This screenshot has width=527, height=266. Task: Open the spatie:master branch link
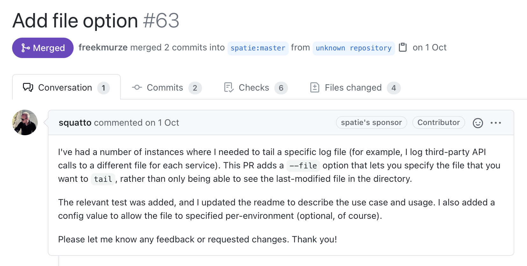click(258, 48)
